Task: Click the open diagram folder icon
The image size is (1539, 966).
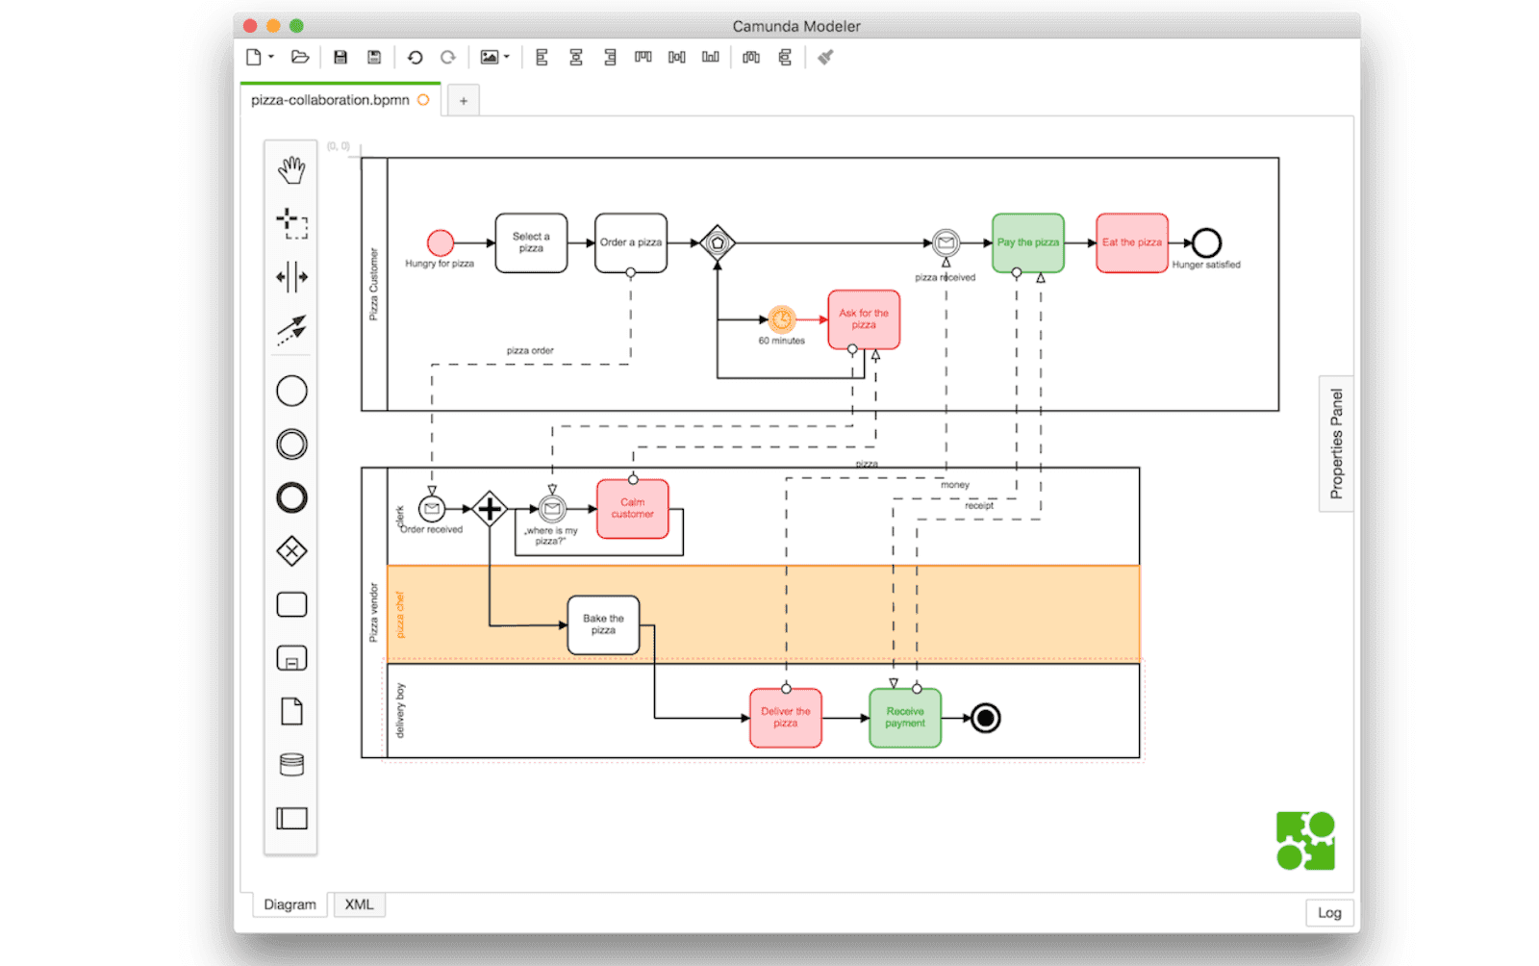Action: click(299, 57)
